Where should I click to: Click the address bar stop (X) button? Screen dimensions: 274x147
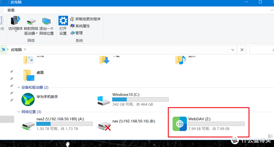(x=242, y=50)
